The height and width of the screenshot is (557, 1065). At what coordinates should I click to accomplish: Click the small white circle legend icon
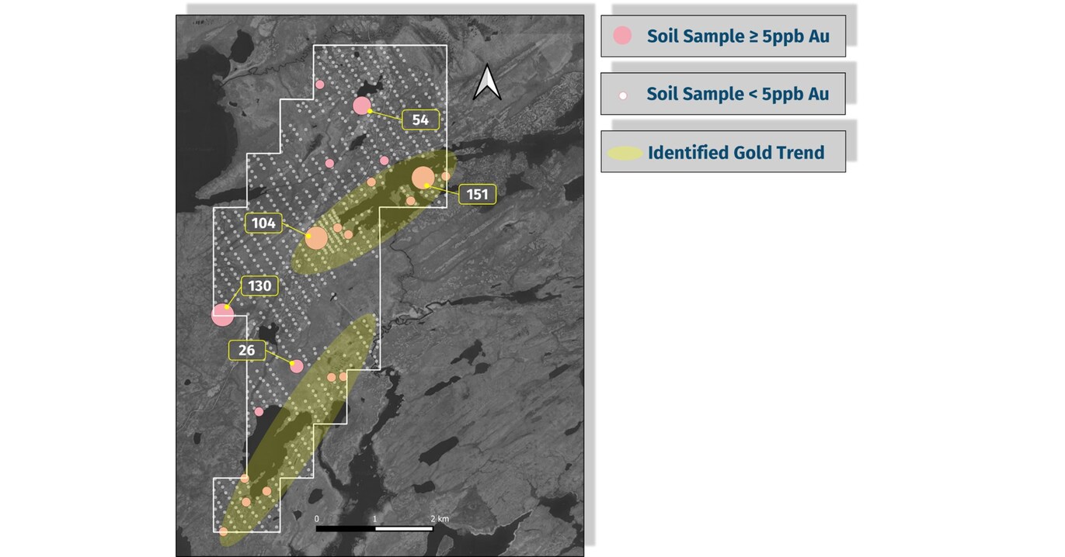[622, 95]
